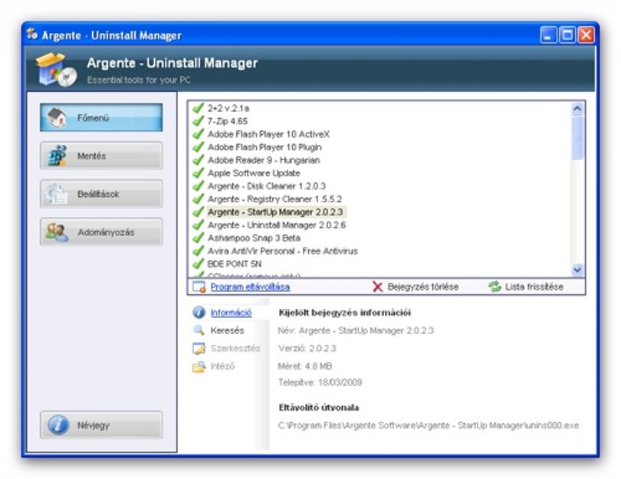Viewport: 621px width, 479px height.
Task: Click the Program eltávolítása link
Action: point(250,287)
